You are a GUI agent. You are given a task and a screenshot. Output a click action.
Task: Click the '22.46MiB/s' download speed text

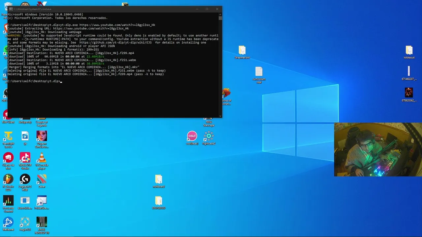[x=95, y=57]
